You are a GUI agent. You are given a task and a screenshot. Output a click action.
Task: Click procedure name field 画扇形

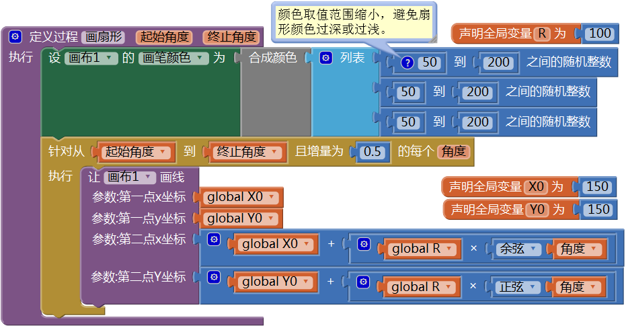point(104,37)
